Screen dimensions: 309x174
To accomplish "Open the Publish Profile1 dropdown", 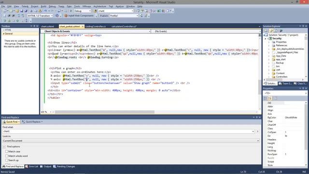I will coord(137,16).
